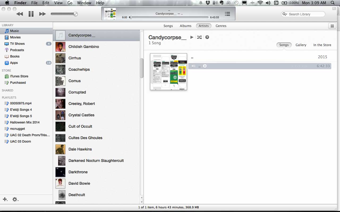Open the 00050975.mp4 playlist
The width and height of the screenshot is (340, 212).
(26, 103)
